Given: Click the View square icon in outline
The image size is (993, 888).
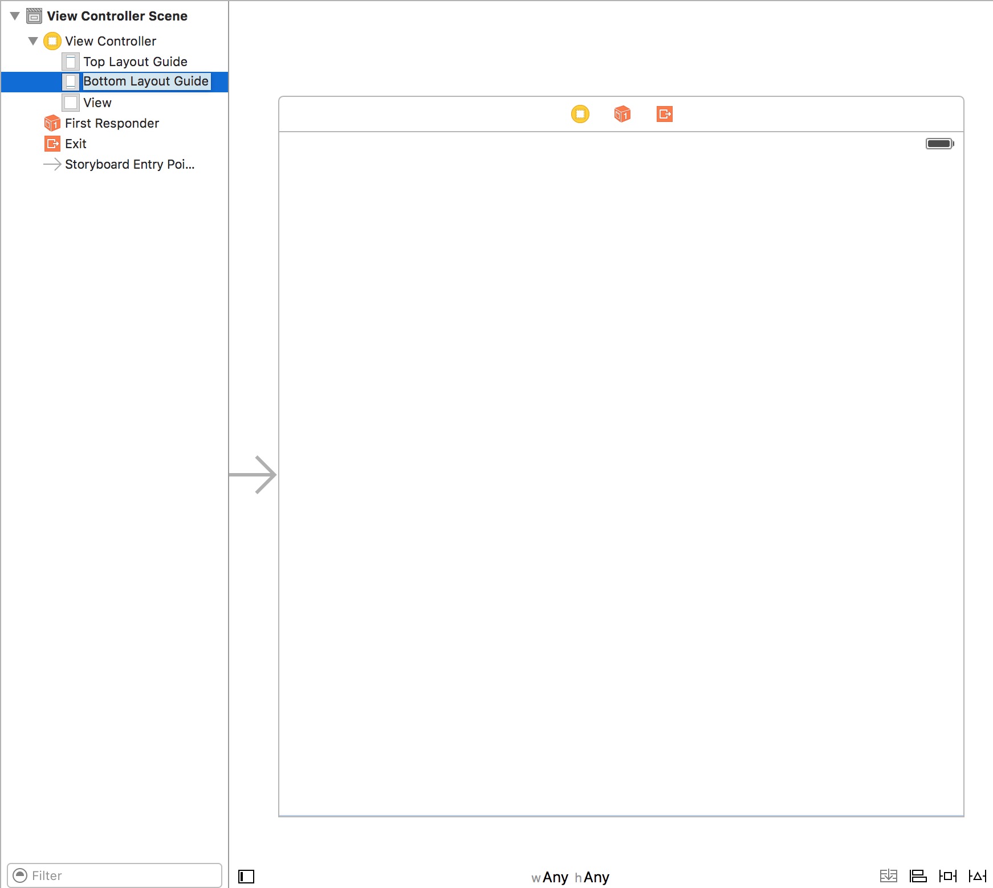Looking at the screenshot, I should [x=71, y=103].
